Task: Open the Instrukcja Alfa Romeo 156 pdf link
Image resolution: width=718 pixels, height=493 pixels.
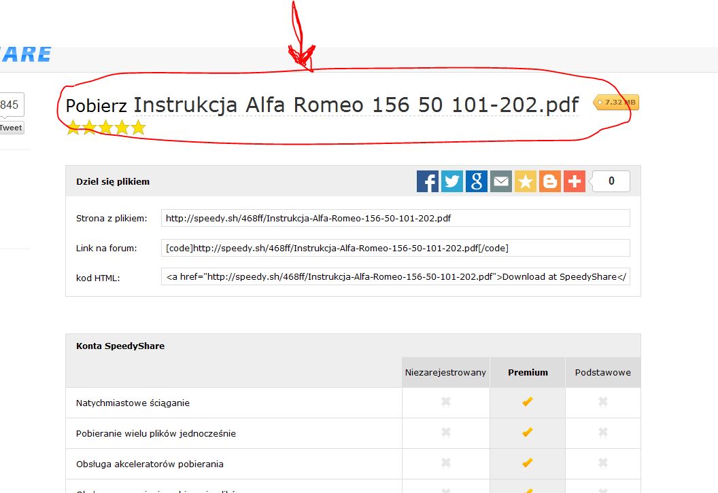Action: click(356, 105)
